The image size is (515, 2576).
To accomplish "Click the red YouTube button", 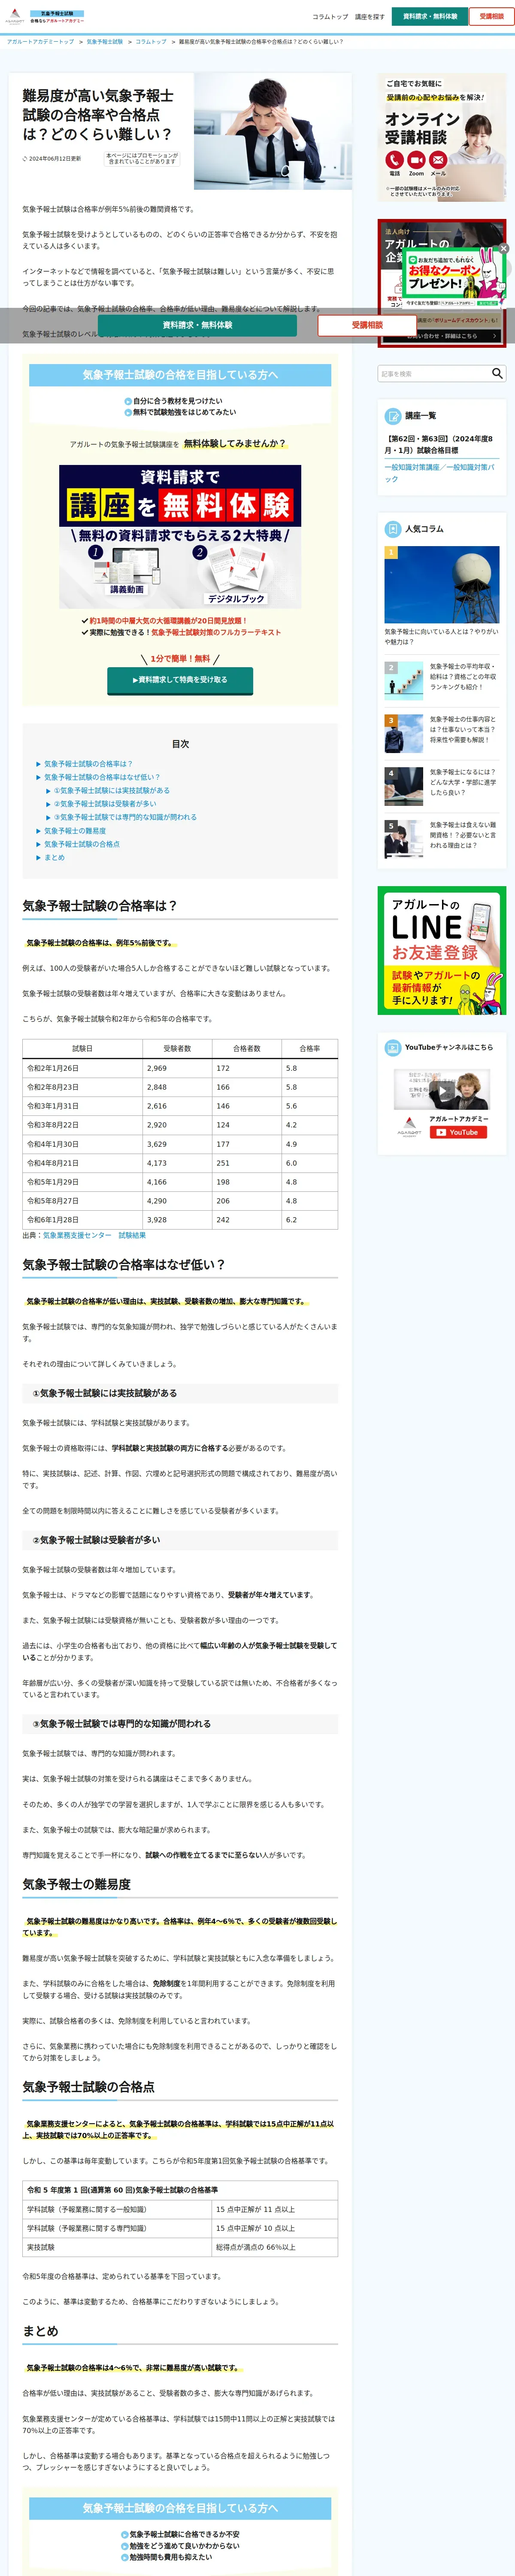I will tap(459, 1132).
